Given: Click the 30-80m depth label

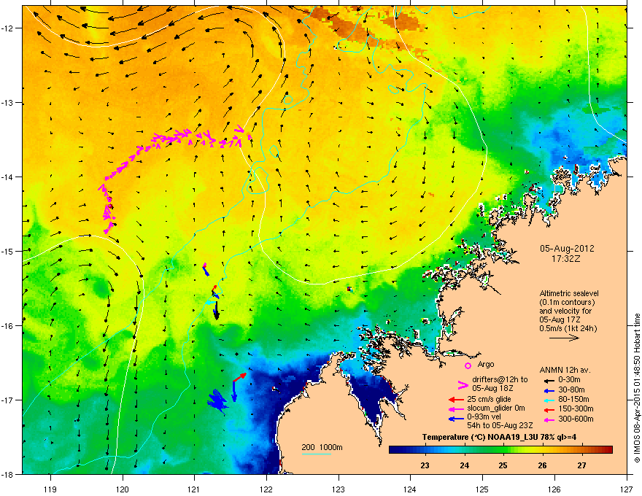Looking at the screenshot, I should coord(571,390).
